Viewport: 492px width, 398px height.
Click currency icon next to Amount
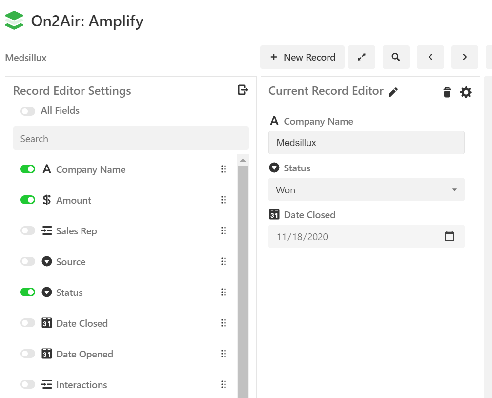click(47, 200)
